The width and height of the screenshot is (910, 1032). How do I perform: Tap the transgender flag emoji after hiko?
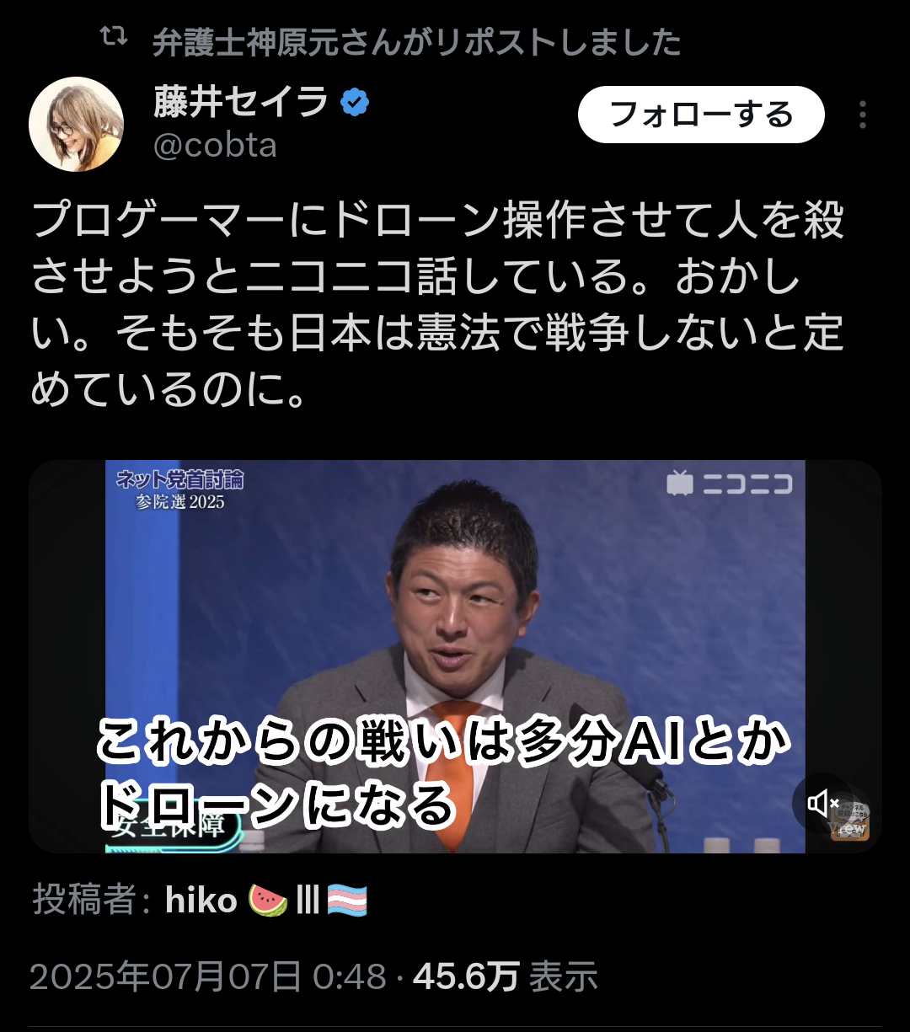click(348, 901)
